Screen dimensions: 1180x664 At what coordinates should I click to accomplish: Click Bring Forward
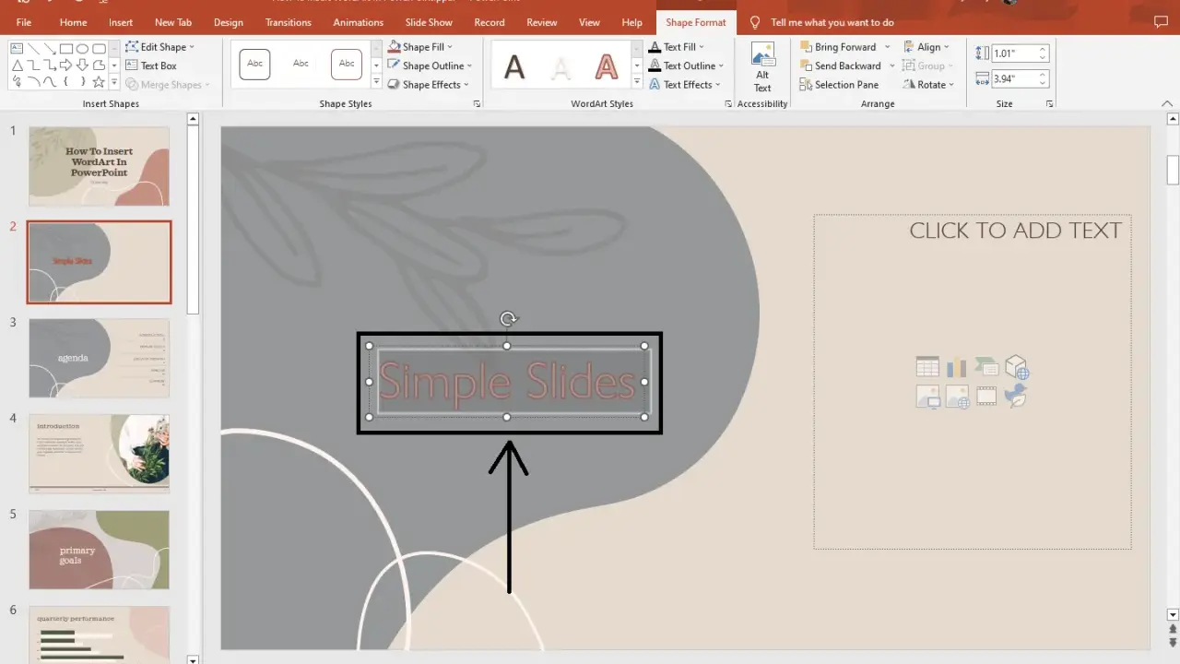838,47
